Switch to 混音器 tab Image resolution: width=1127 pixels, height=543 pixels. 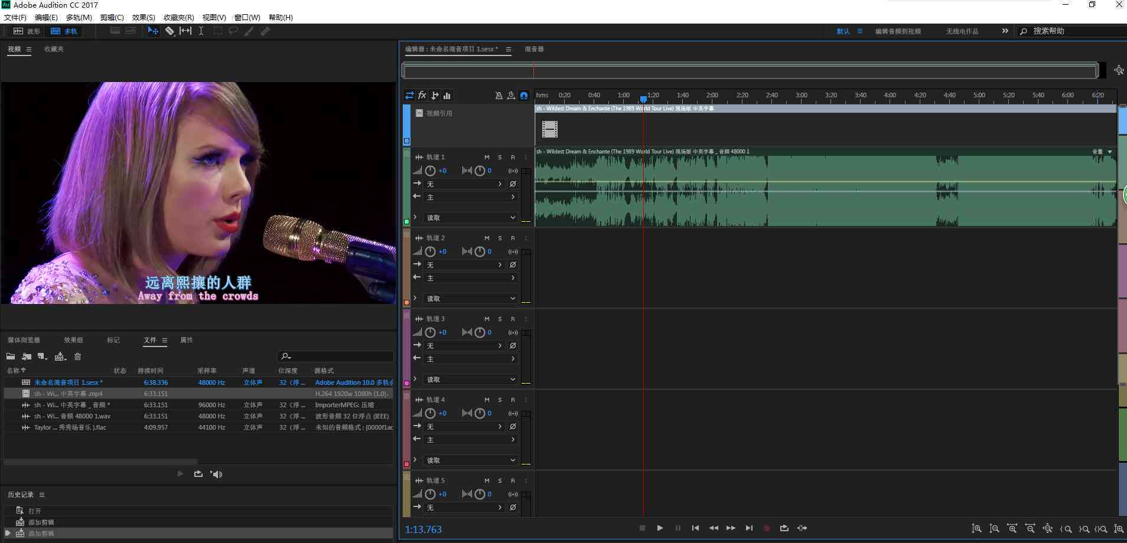(534, 49)
